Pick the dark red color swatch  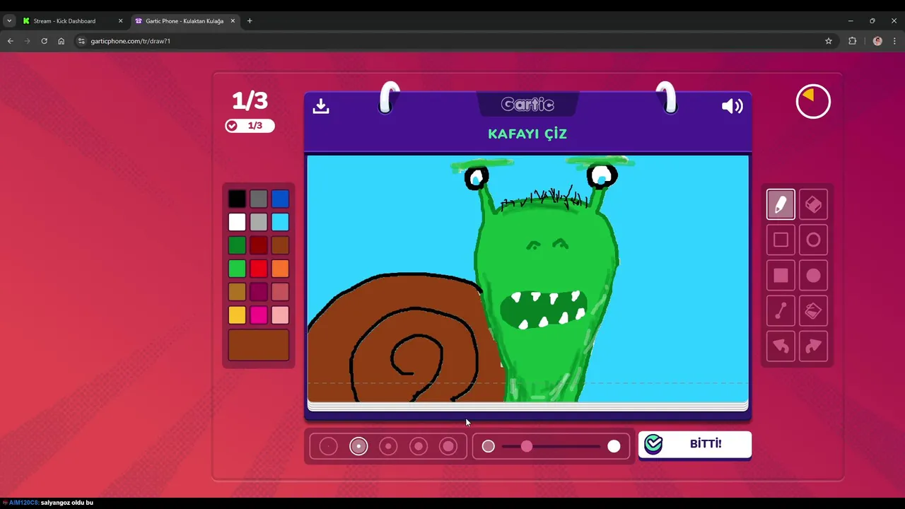[x=259, y=245]
